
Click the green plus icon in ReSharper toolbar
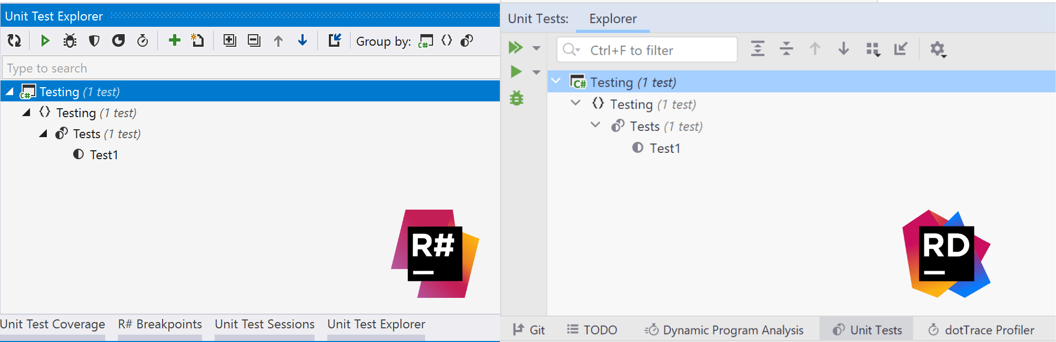click(x=174, y=40)
